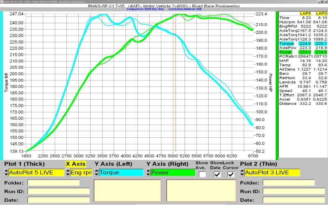The height and width of the screenshot is (205, 328).
Task: Click the Y Axis Left stepper arrows
Action: point(96,173)
